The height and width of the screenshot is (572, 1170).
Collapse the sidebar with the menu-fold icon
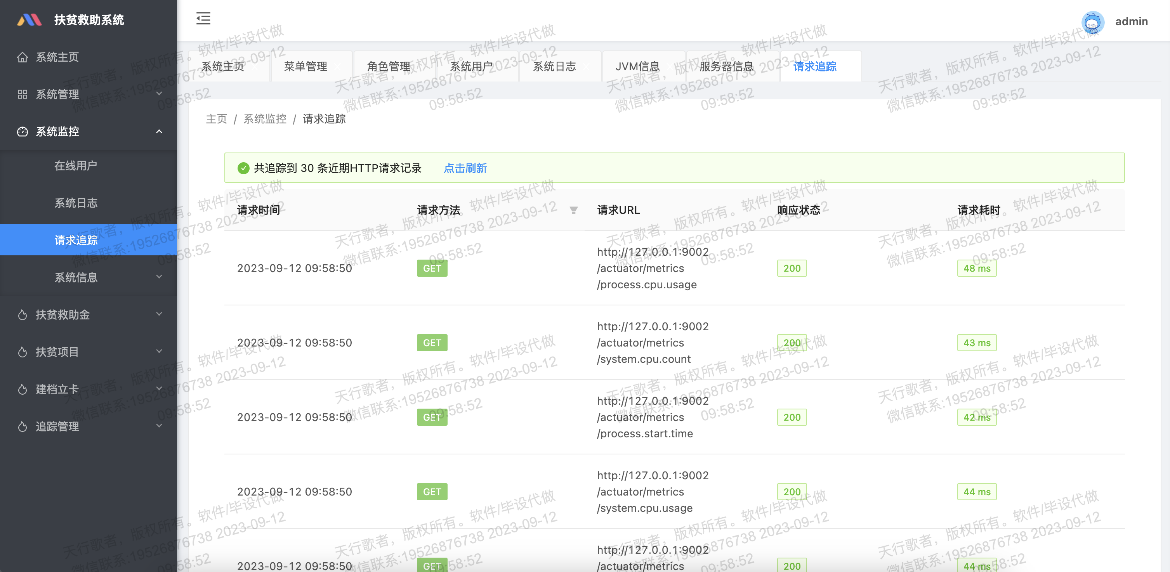click(x=203, y=19)
